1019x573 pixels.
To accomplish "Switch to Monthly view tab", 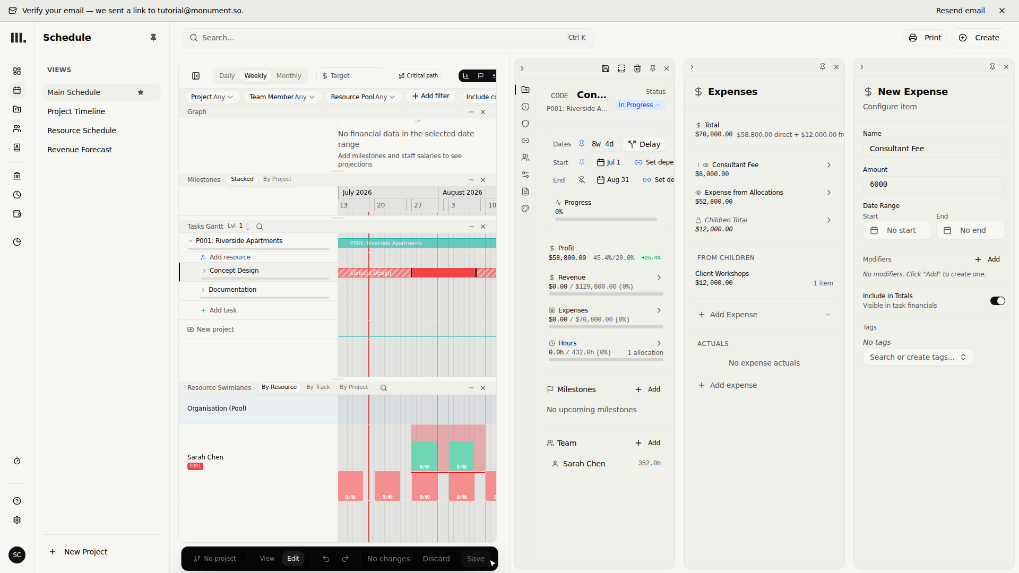I will [288, 76].
